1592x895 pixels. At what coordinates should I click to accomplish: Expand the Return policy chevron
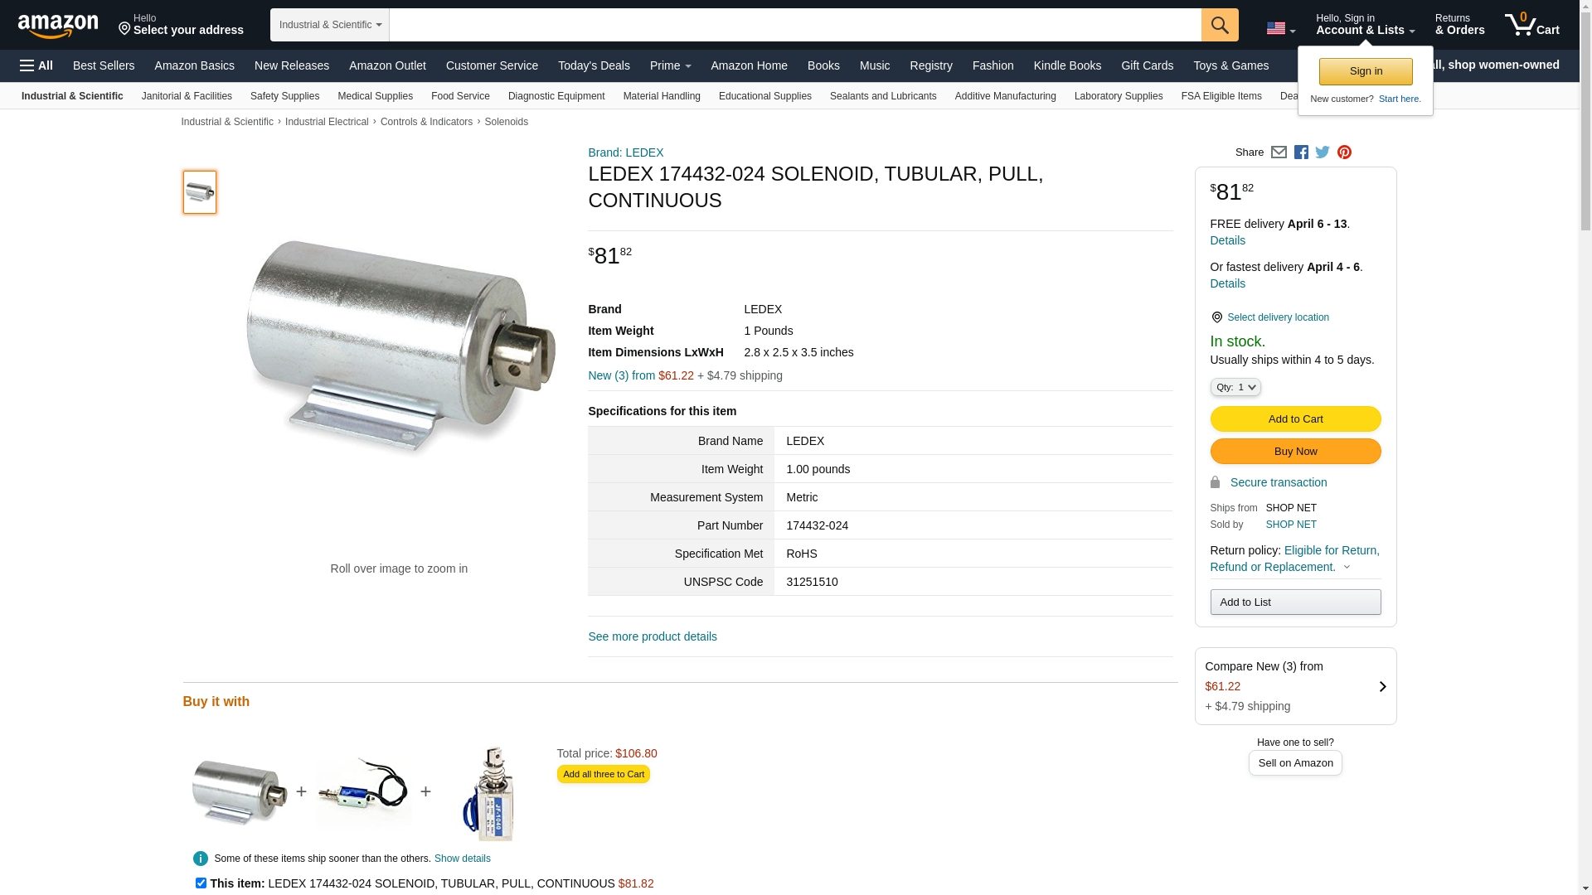(1347, 568)
